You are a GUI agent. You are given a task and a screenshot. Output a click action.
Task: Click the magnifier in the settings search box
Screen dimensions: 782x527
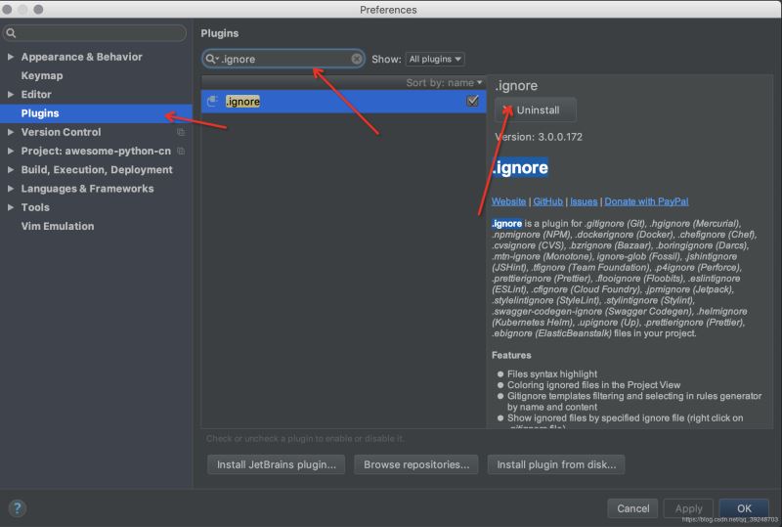11,33
